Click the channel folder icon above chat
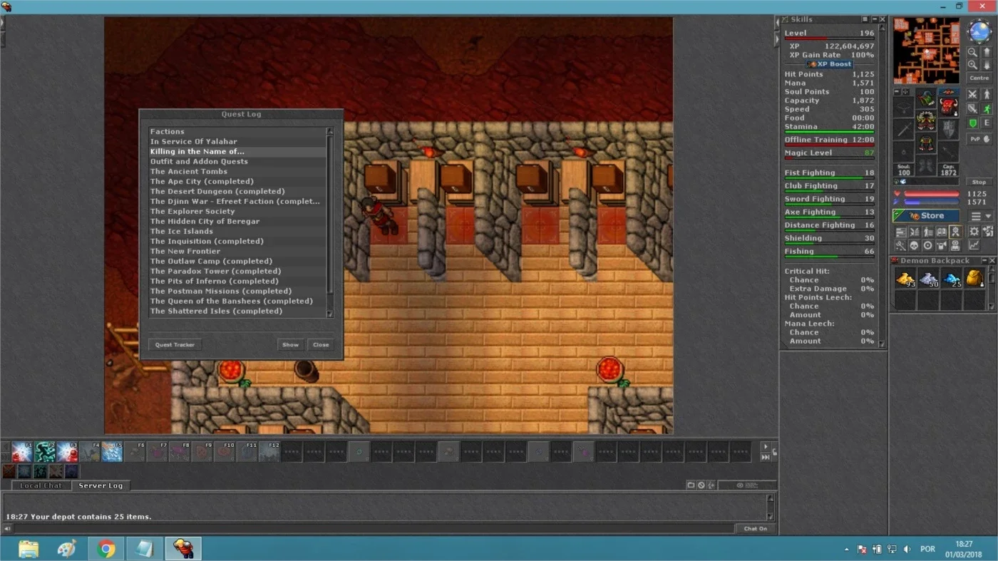Screen dimensions: 998x561 point(691,485)
